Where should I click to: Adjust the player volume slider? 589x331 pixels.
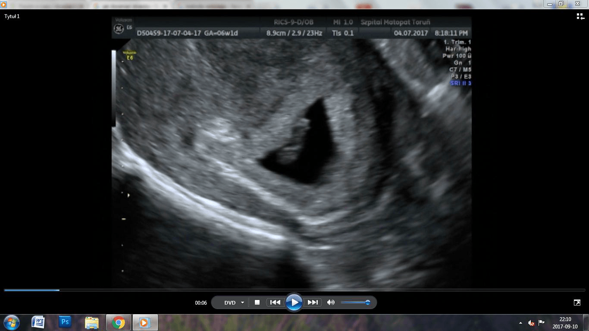coord(355,303)
